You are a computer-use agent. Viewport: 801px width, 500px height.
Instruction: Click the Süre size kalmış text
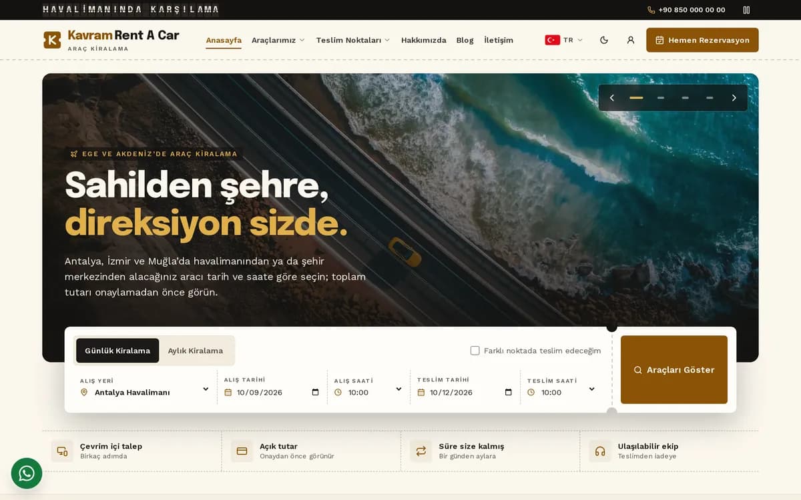(x=471, y=447)
